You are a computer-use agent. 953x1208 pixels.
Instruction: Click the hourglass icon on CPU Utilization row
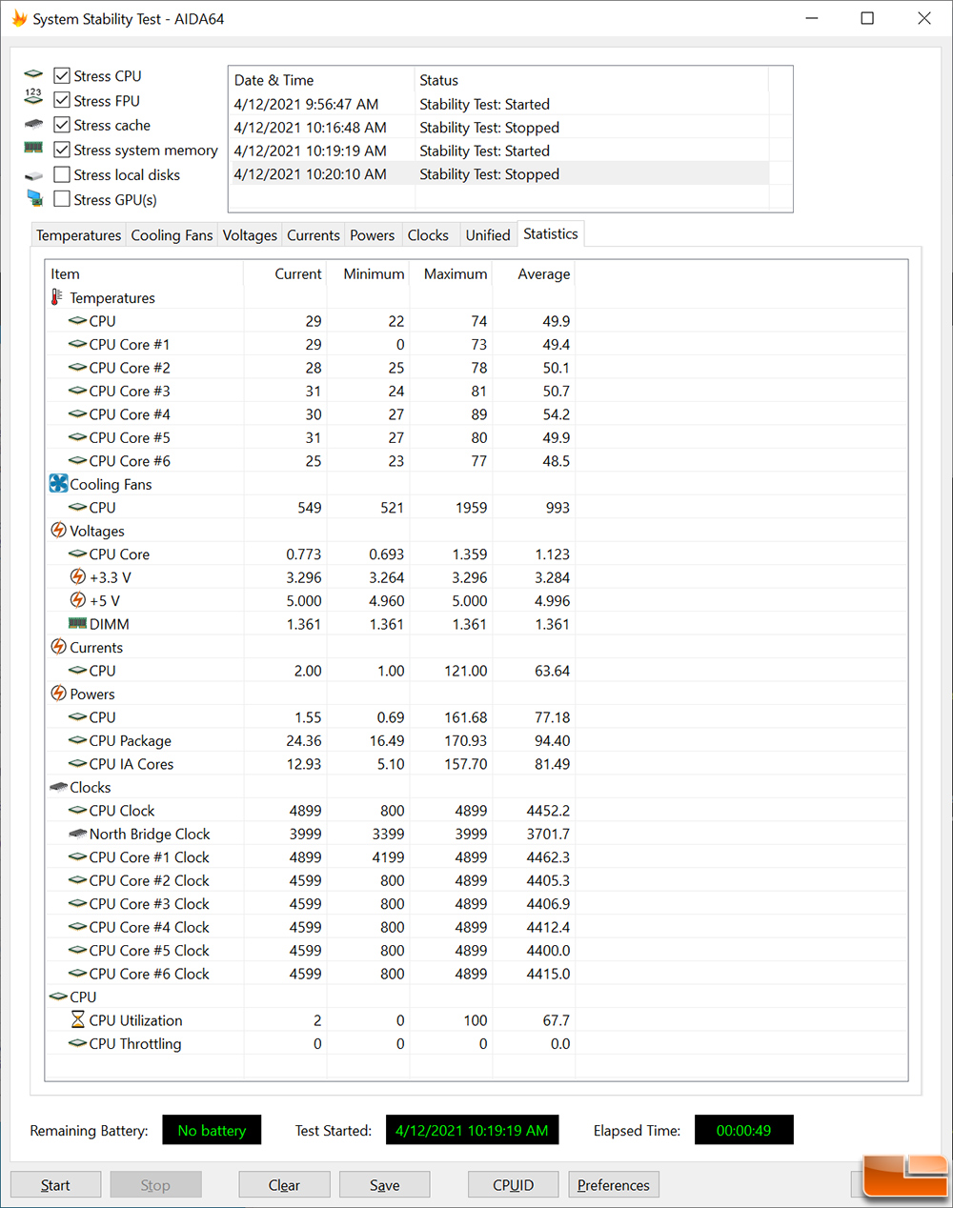click(x=78, y=1019)
